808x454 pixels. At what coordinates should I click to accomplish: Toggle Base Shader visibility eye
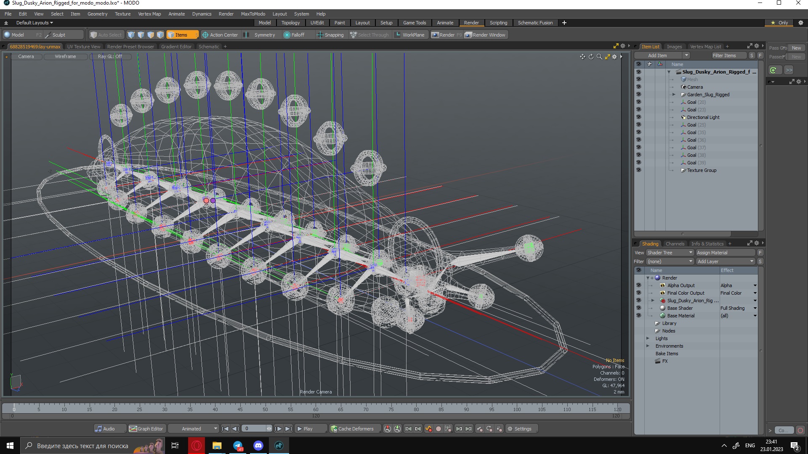click(638, 308)
